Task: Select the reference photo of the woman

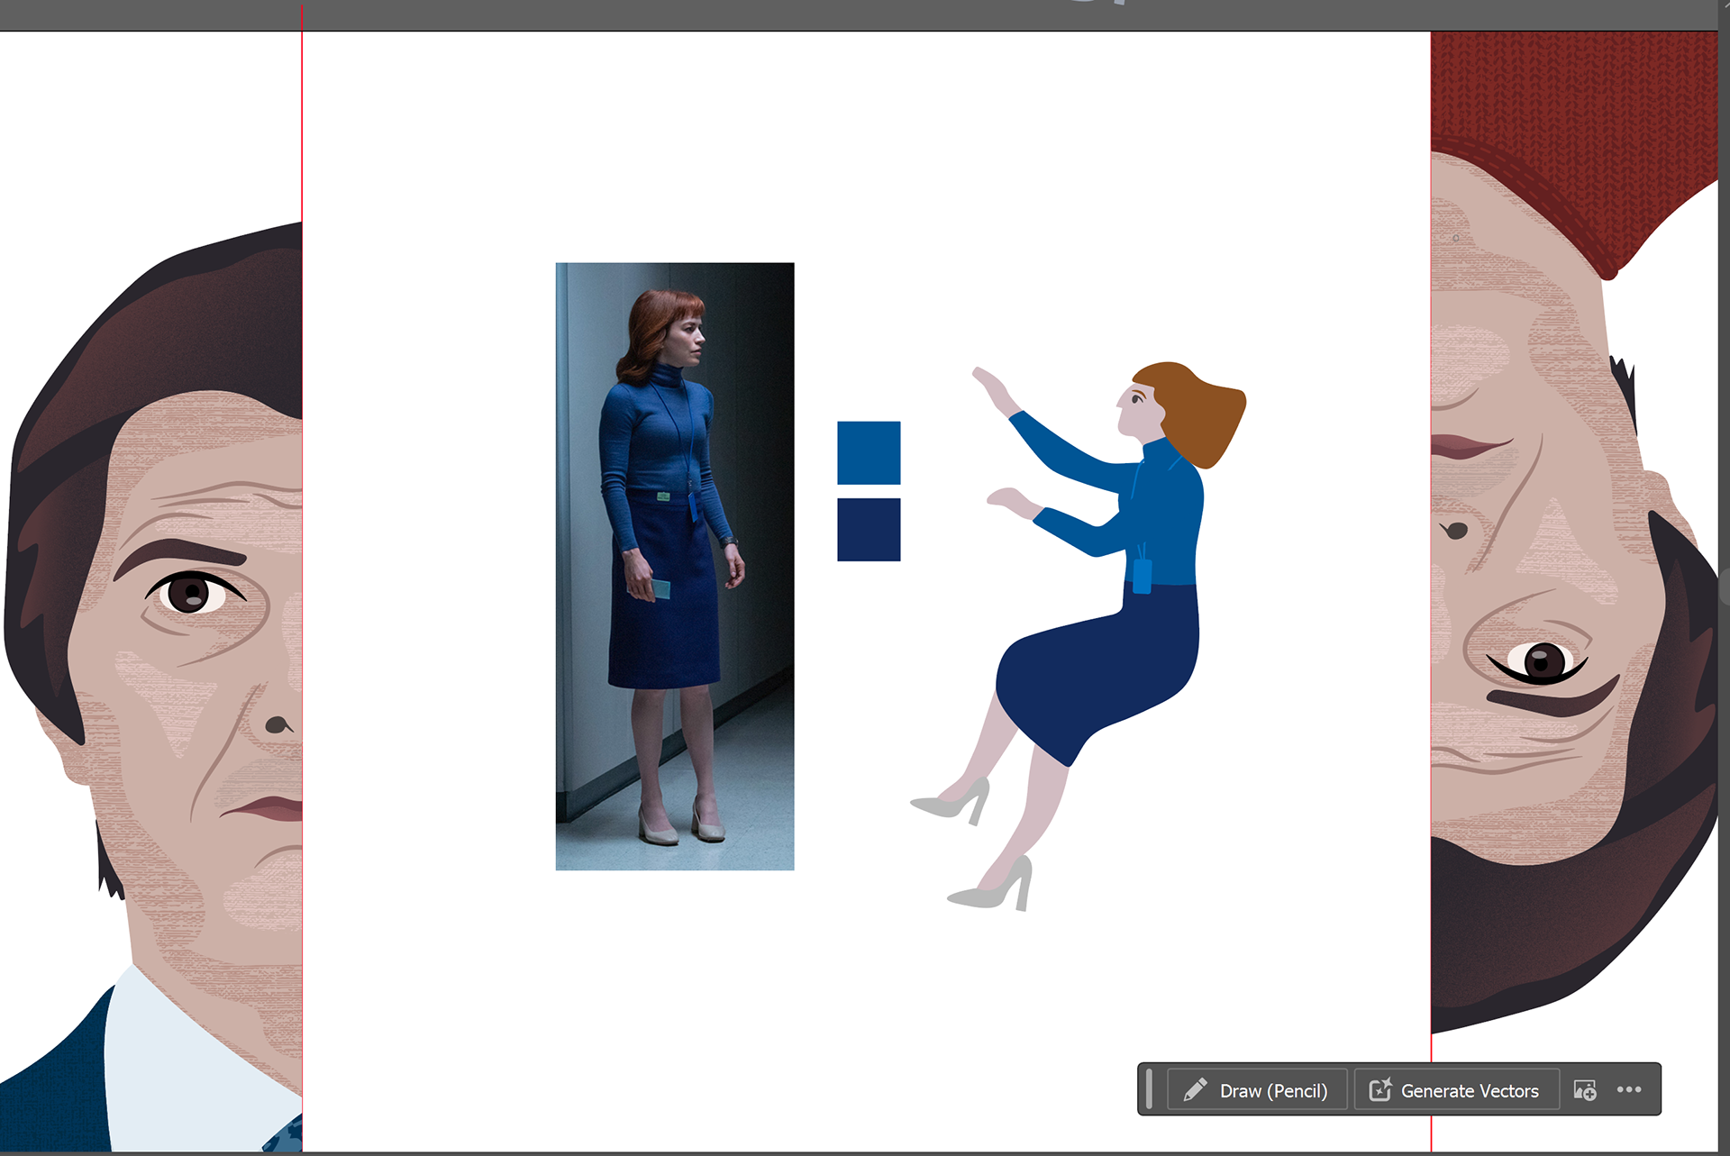Action: click(x=674, y=566)
